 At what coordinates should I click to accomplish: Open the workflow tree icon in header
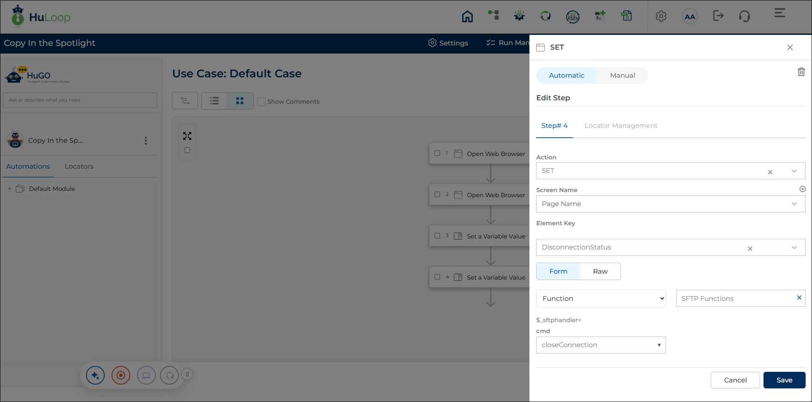point(493,15)
